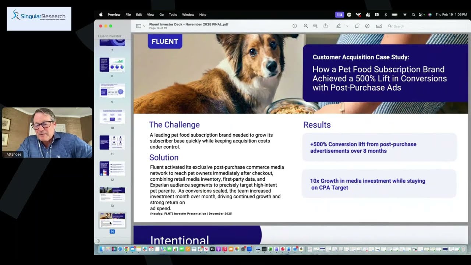Click the '+500% Conversion lift' result card
The height and width of the screenshot is (265, 471).
[x=379, y=147]
